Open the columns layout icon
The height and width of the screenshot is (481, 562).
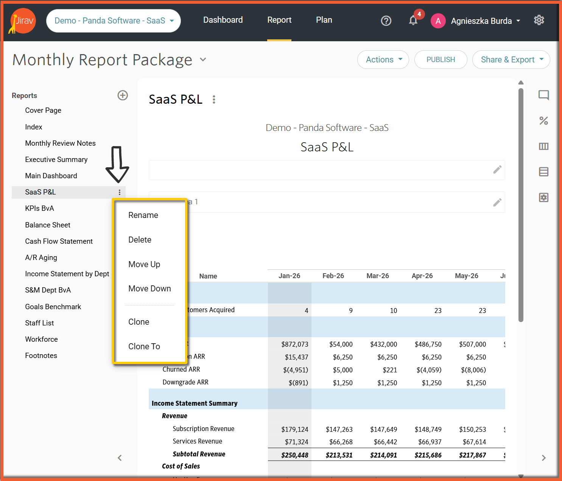tap(543, 146)
